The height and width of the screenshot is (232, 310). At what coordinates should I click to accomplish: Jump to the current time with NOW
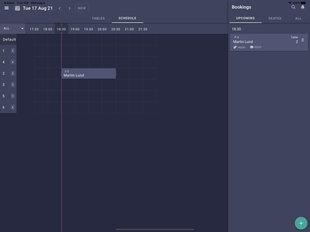[x=82, y=8]
